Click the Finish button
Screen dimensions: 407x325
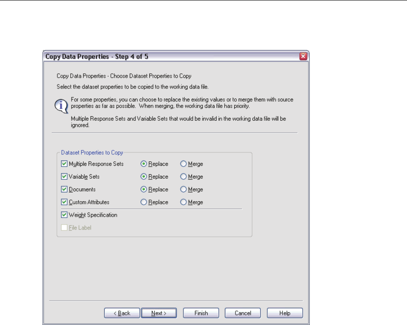pos(201,313)
